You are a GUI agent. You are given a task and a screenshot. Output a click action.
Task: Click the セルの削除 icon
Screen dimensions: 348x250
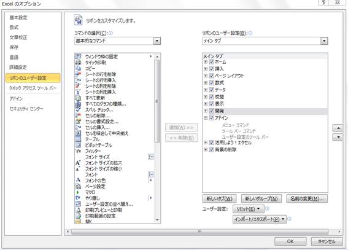pos(78,115)
